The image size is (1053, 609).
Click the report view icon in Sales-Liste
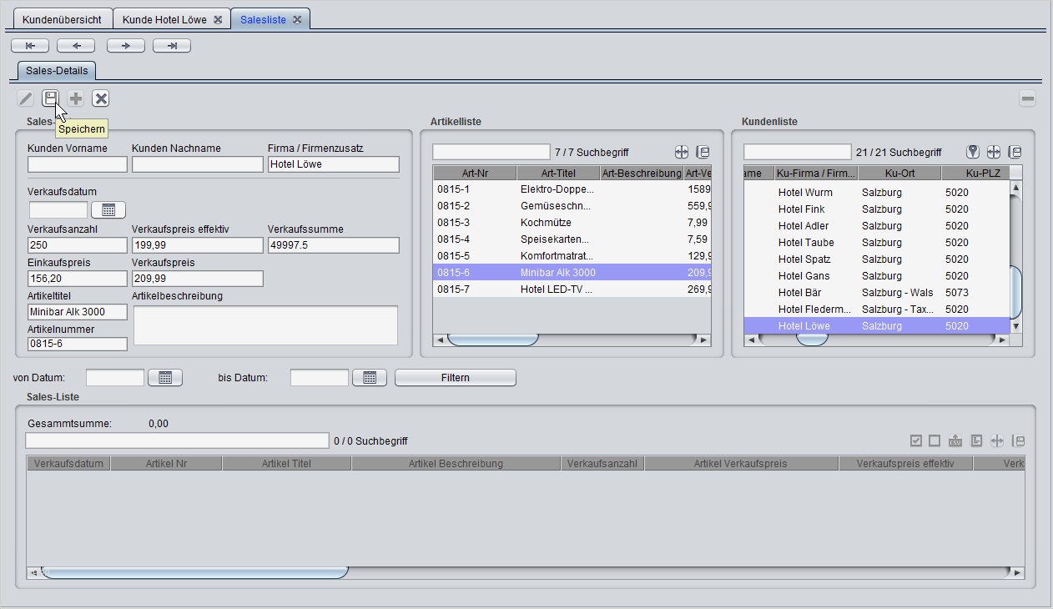coord(976,440)
